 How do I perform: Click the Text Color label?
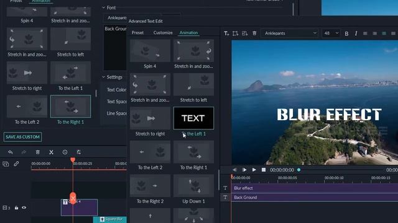pyautogui.click(x=116, y=90)
